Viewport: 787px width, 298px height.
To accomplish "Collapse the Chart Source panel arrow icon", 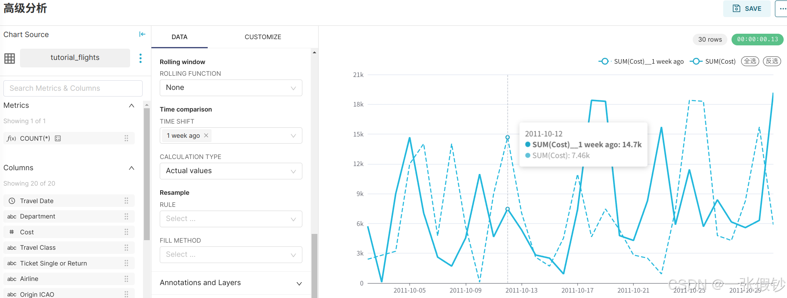I will 142,34.
